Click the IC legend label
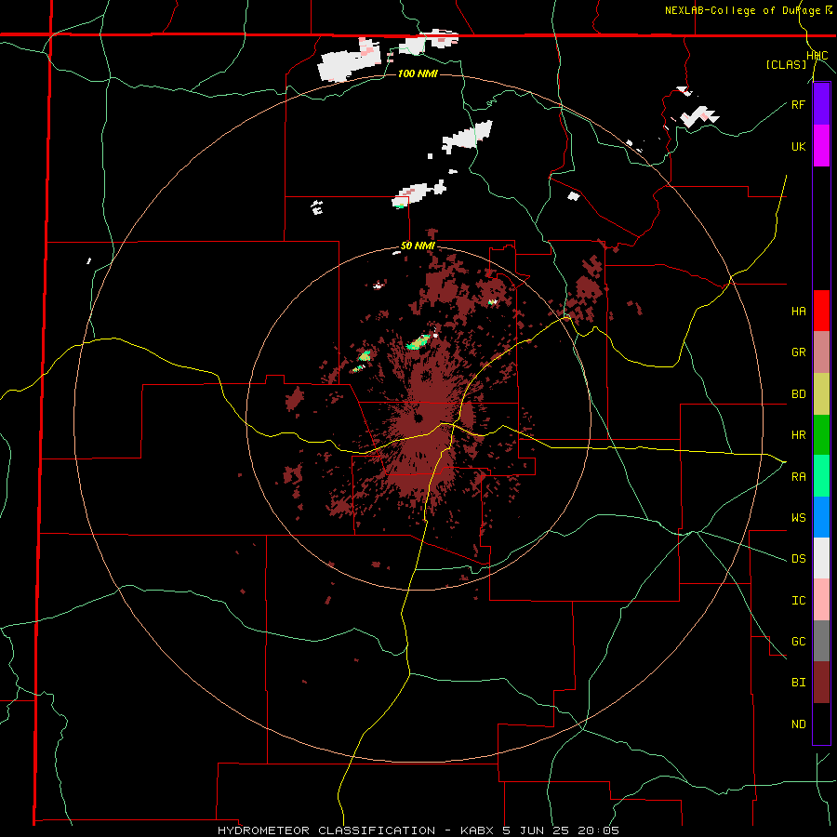Viewport: 837px width, 837px height. click(798, 601)
